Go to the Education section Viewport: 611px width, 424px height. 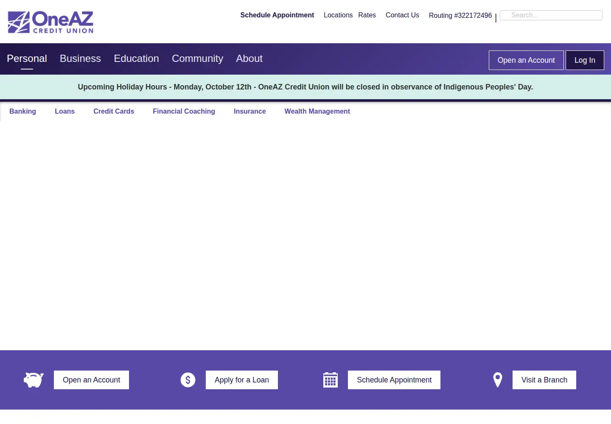click(x=136, y=59)
